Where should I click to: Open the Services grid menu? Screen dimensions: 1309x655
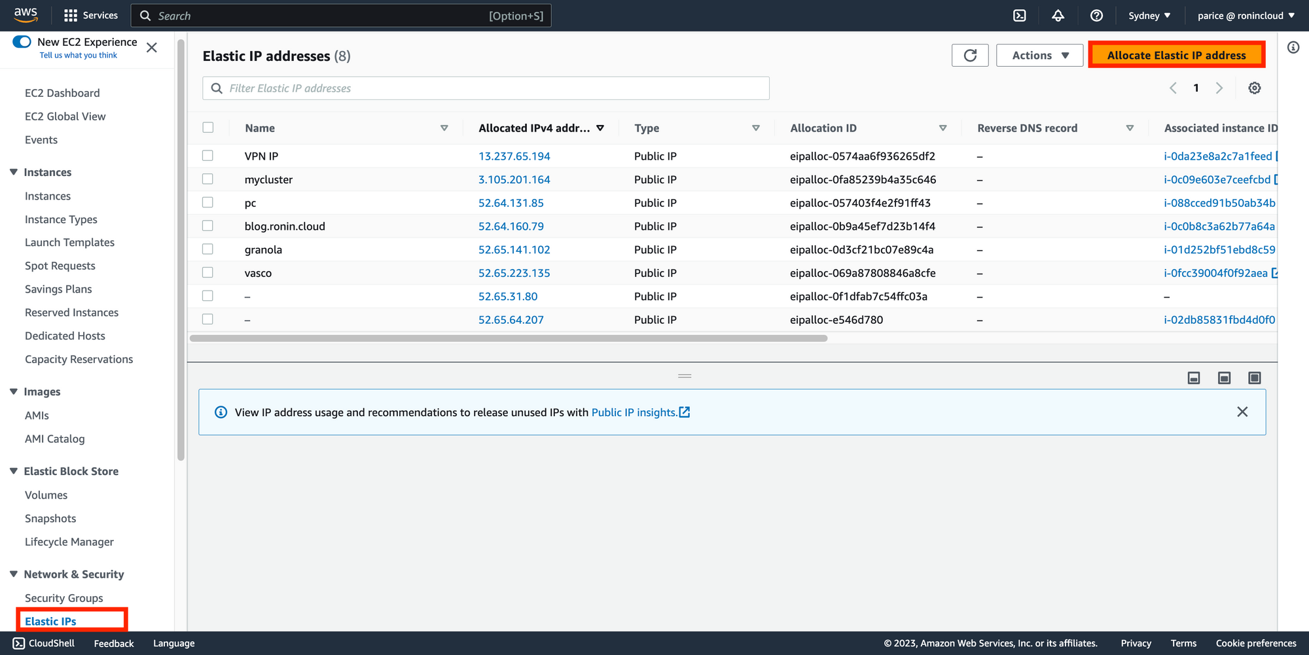click(x=91, y=16)
